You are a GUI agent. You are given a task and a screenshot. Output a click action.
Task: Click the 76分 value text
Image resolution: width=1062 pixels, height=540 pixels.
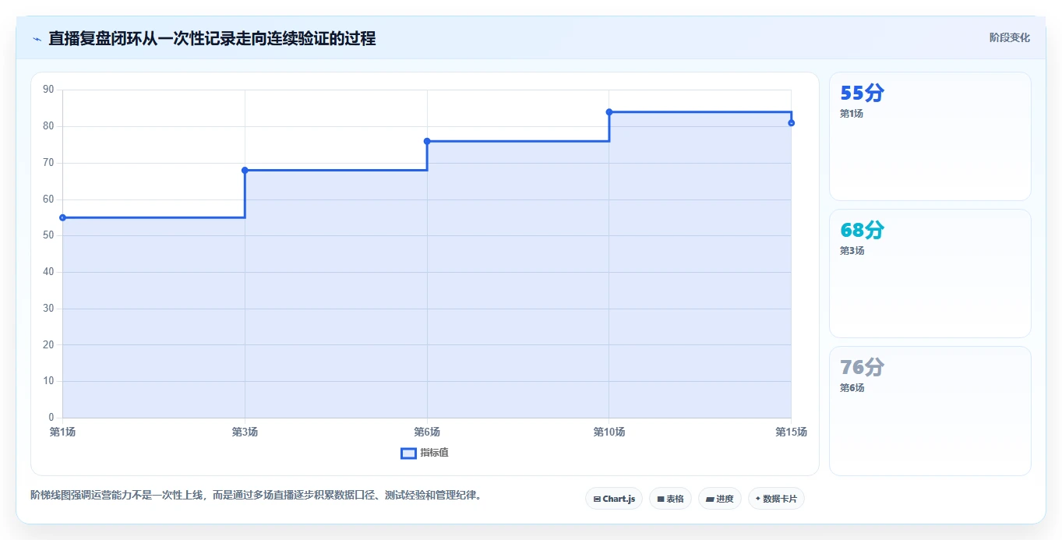coord(862,368)
